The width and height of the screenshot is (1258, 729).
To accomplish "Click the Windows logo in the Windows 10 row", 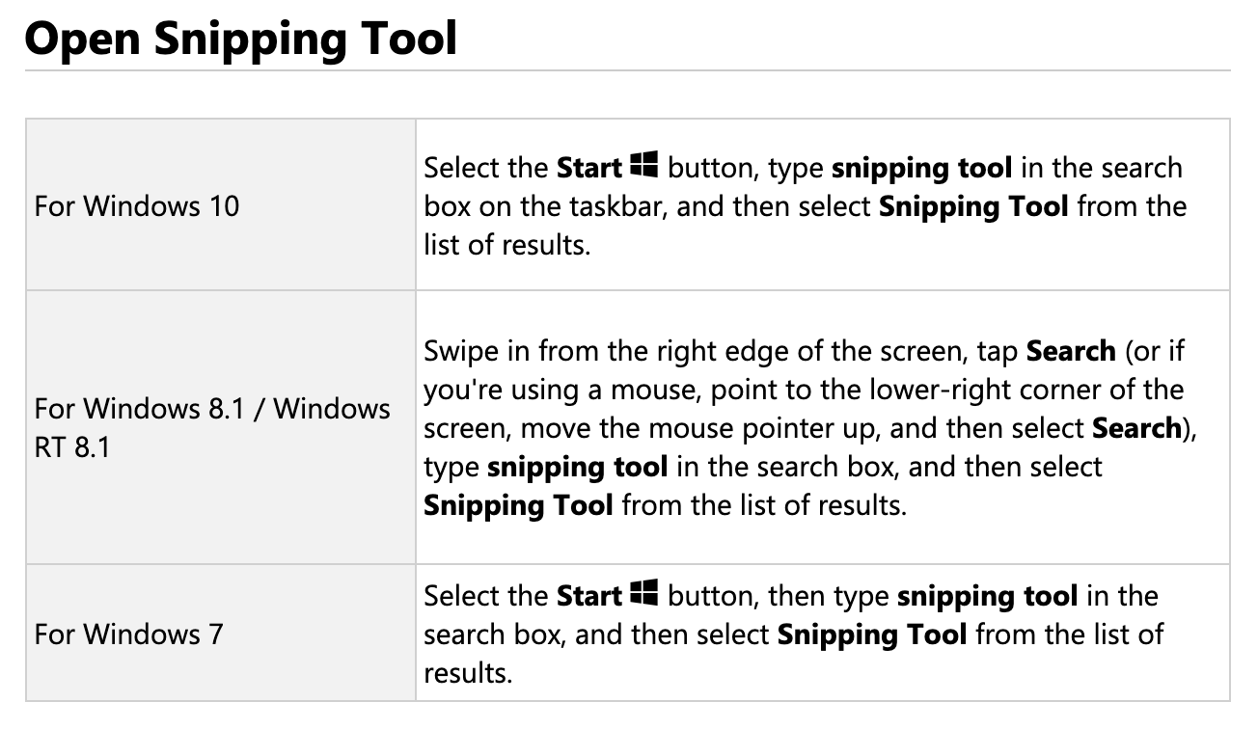I will (x=643, y=166).
